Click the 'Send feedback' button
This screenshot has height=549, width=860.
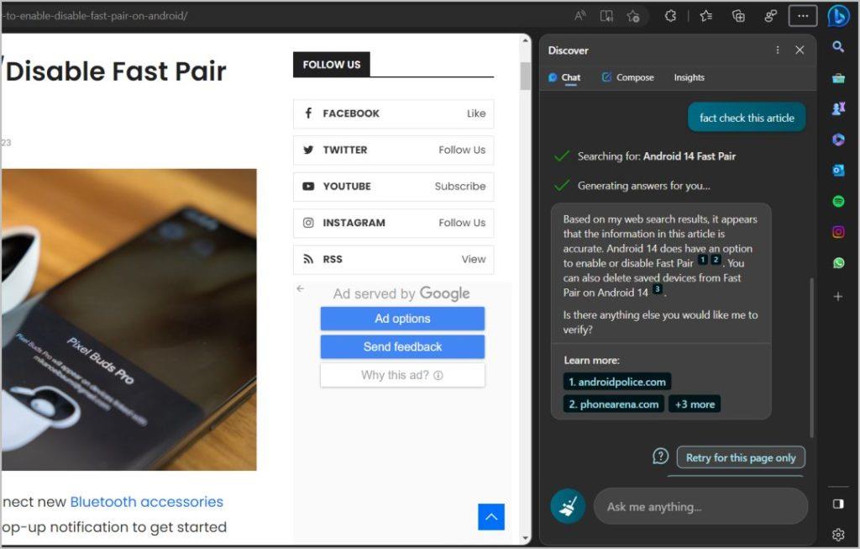click(x=402, y=347)
